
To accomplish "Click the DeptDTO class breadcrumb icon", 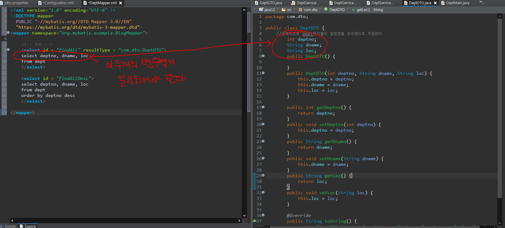I will pos(326,10).
